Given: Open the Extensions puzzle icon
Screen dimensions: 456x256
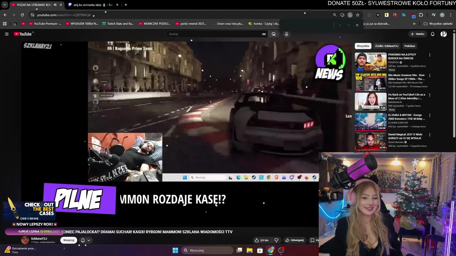Looking at the screenshot, I should [421, 15].
